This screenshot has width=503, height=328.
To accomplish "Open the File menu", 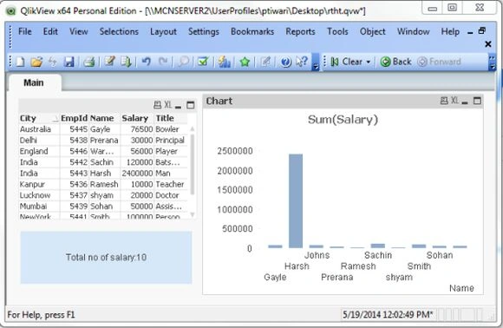I will 25,31.
